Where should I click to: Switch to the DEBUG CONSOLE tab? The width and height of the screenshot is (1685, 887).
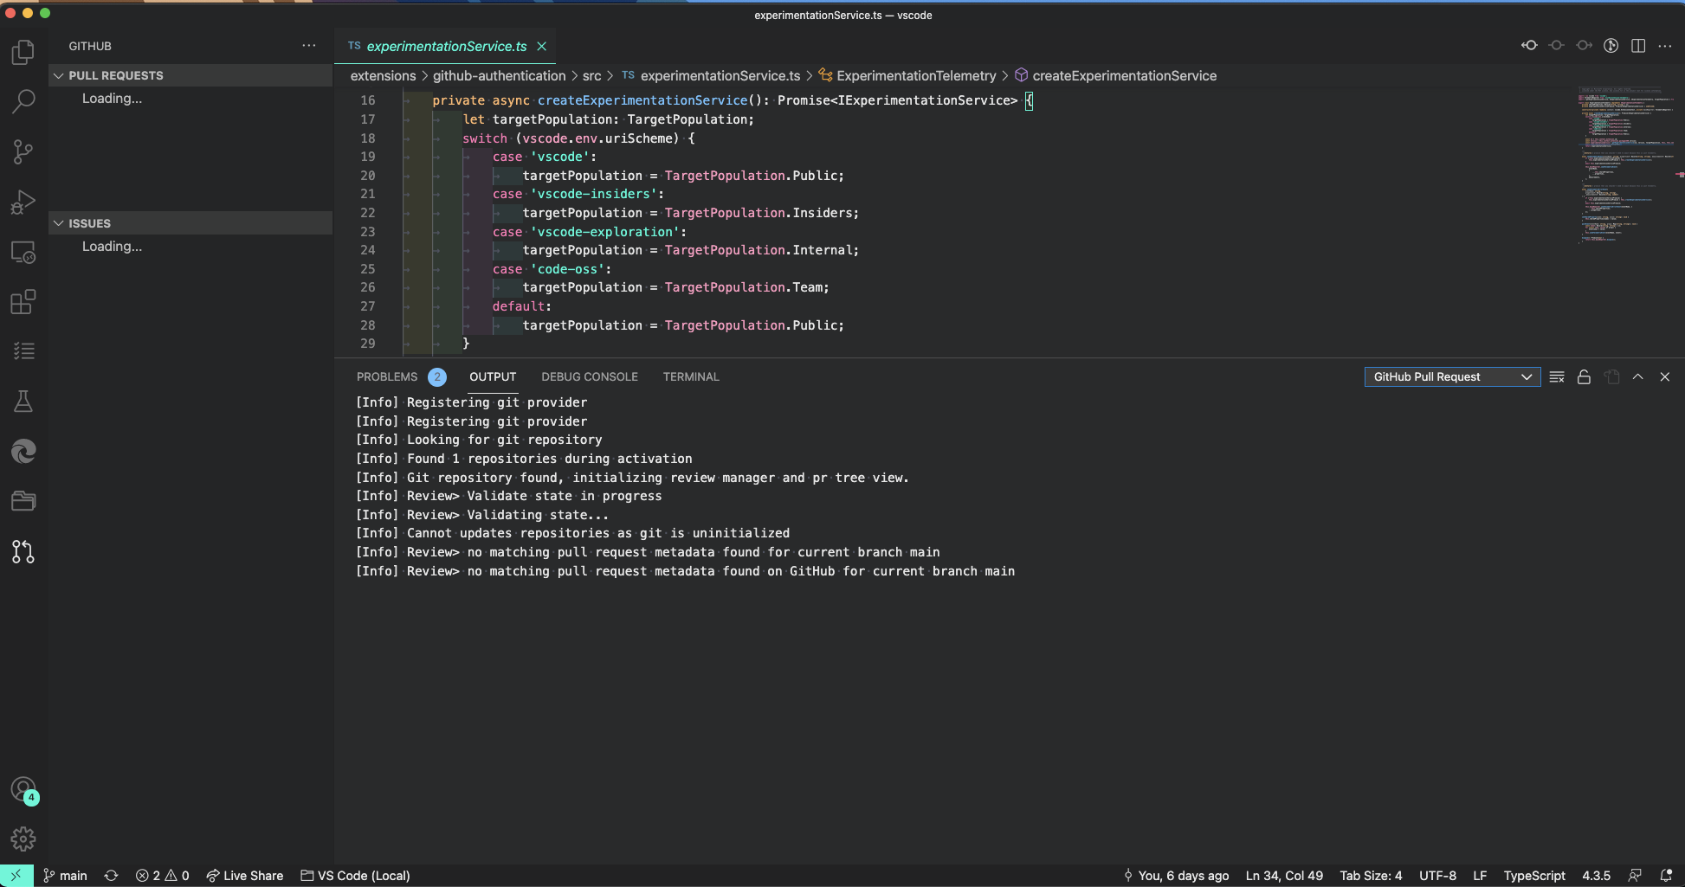pos(590,376)
